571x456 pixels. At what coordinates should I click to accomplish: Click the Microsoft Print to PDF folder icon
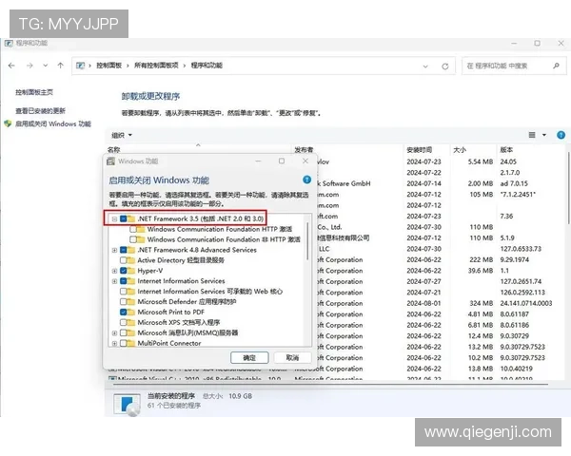130,312
